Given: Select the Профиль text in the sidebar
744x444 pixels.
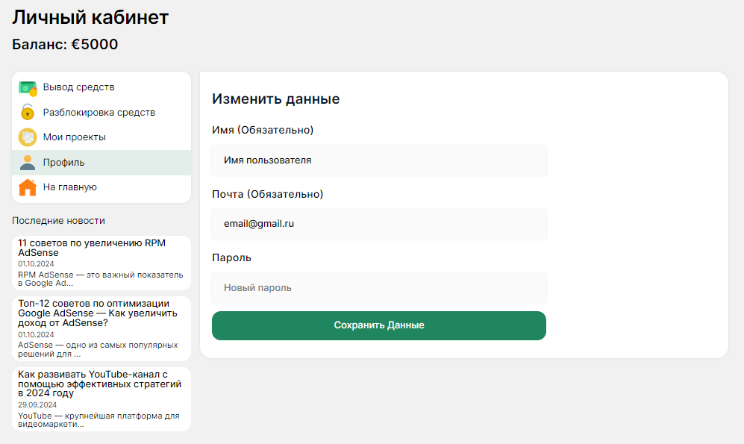Looking at the screenshot, I should [x=63, y=163].
